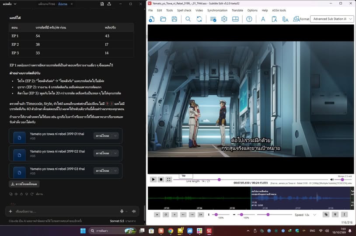The width and height of the screenshot is (356, 236).
Task: Give thumbs up to the chat response
Action: coord(21,194)
